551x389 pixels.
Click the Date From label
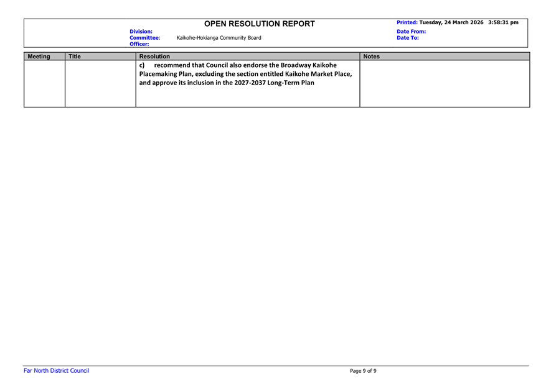click(x=411, y=31)
